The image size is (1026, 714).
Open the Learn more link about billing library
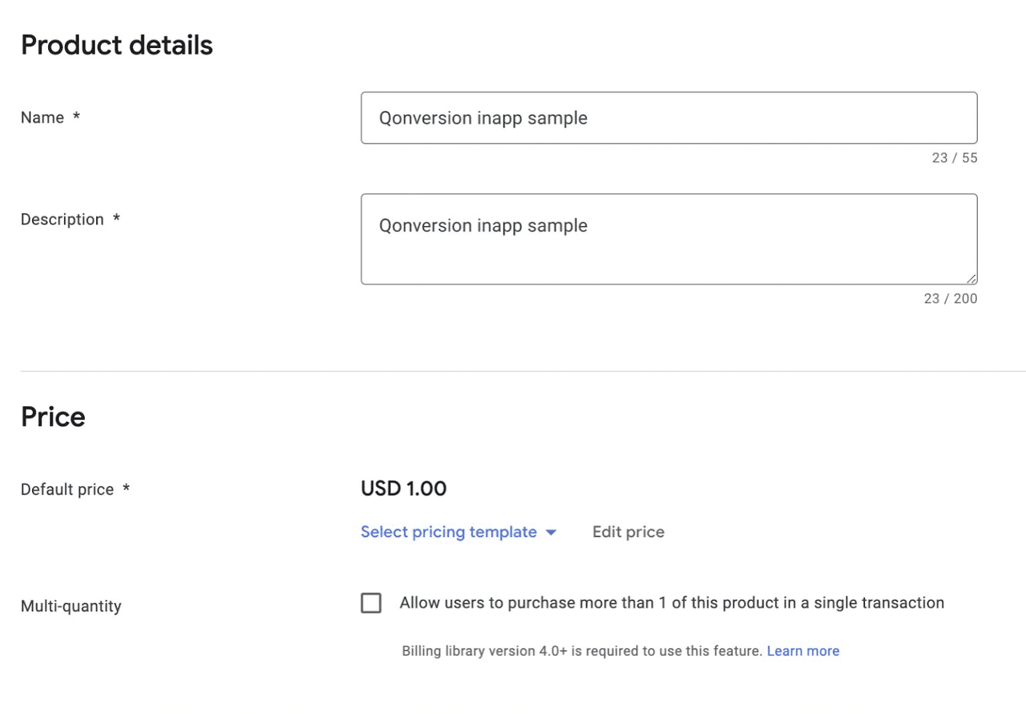tap(804, 651)
